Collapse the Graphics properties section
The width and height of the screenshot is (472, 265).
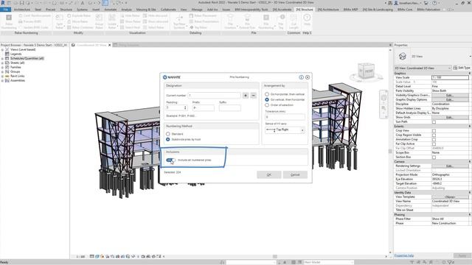[469, 74]
